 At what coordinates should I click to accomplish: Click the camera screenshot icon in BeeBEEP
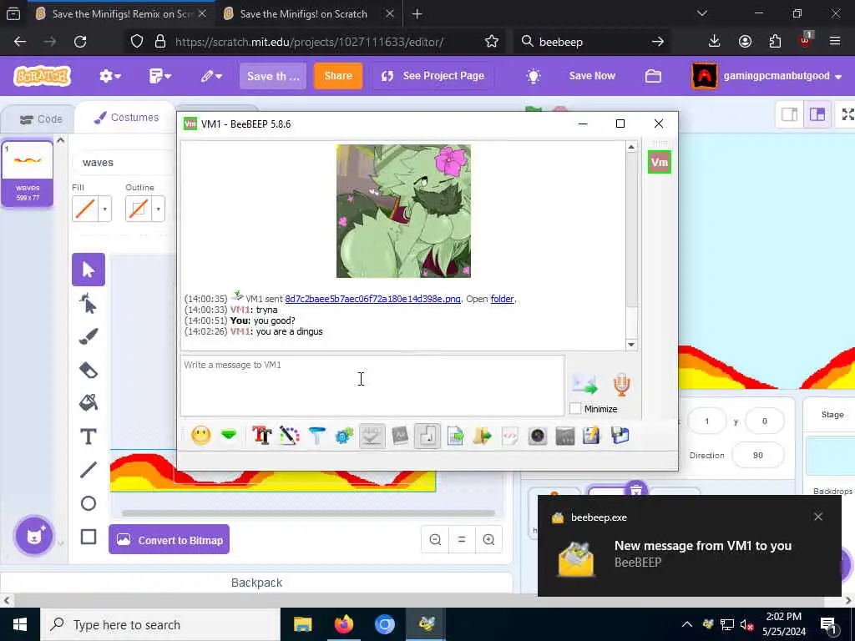click(x=537, y=436)
